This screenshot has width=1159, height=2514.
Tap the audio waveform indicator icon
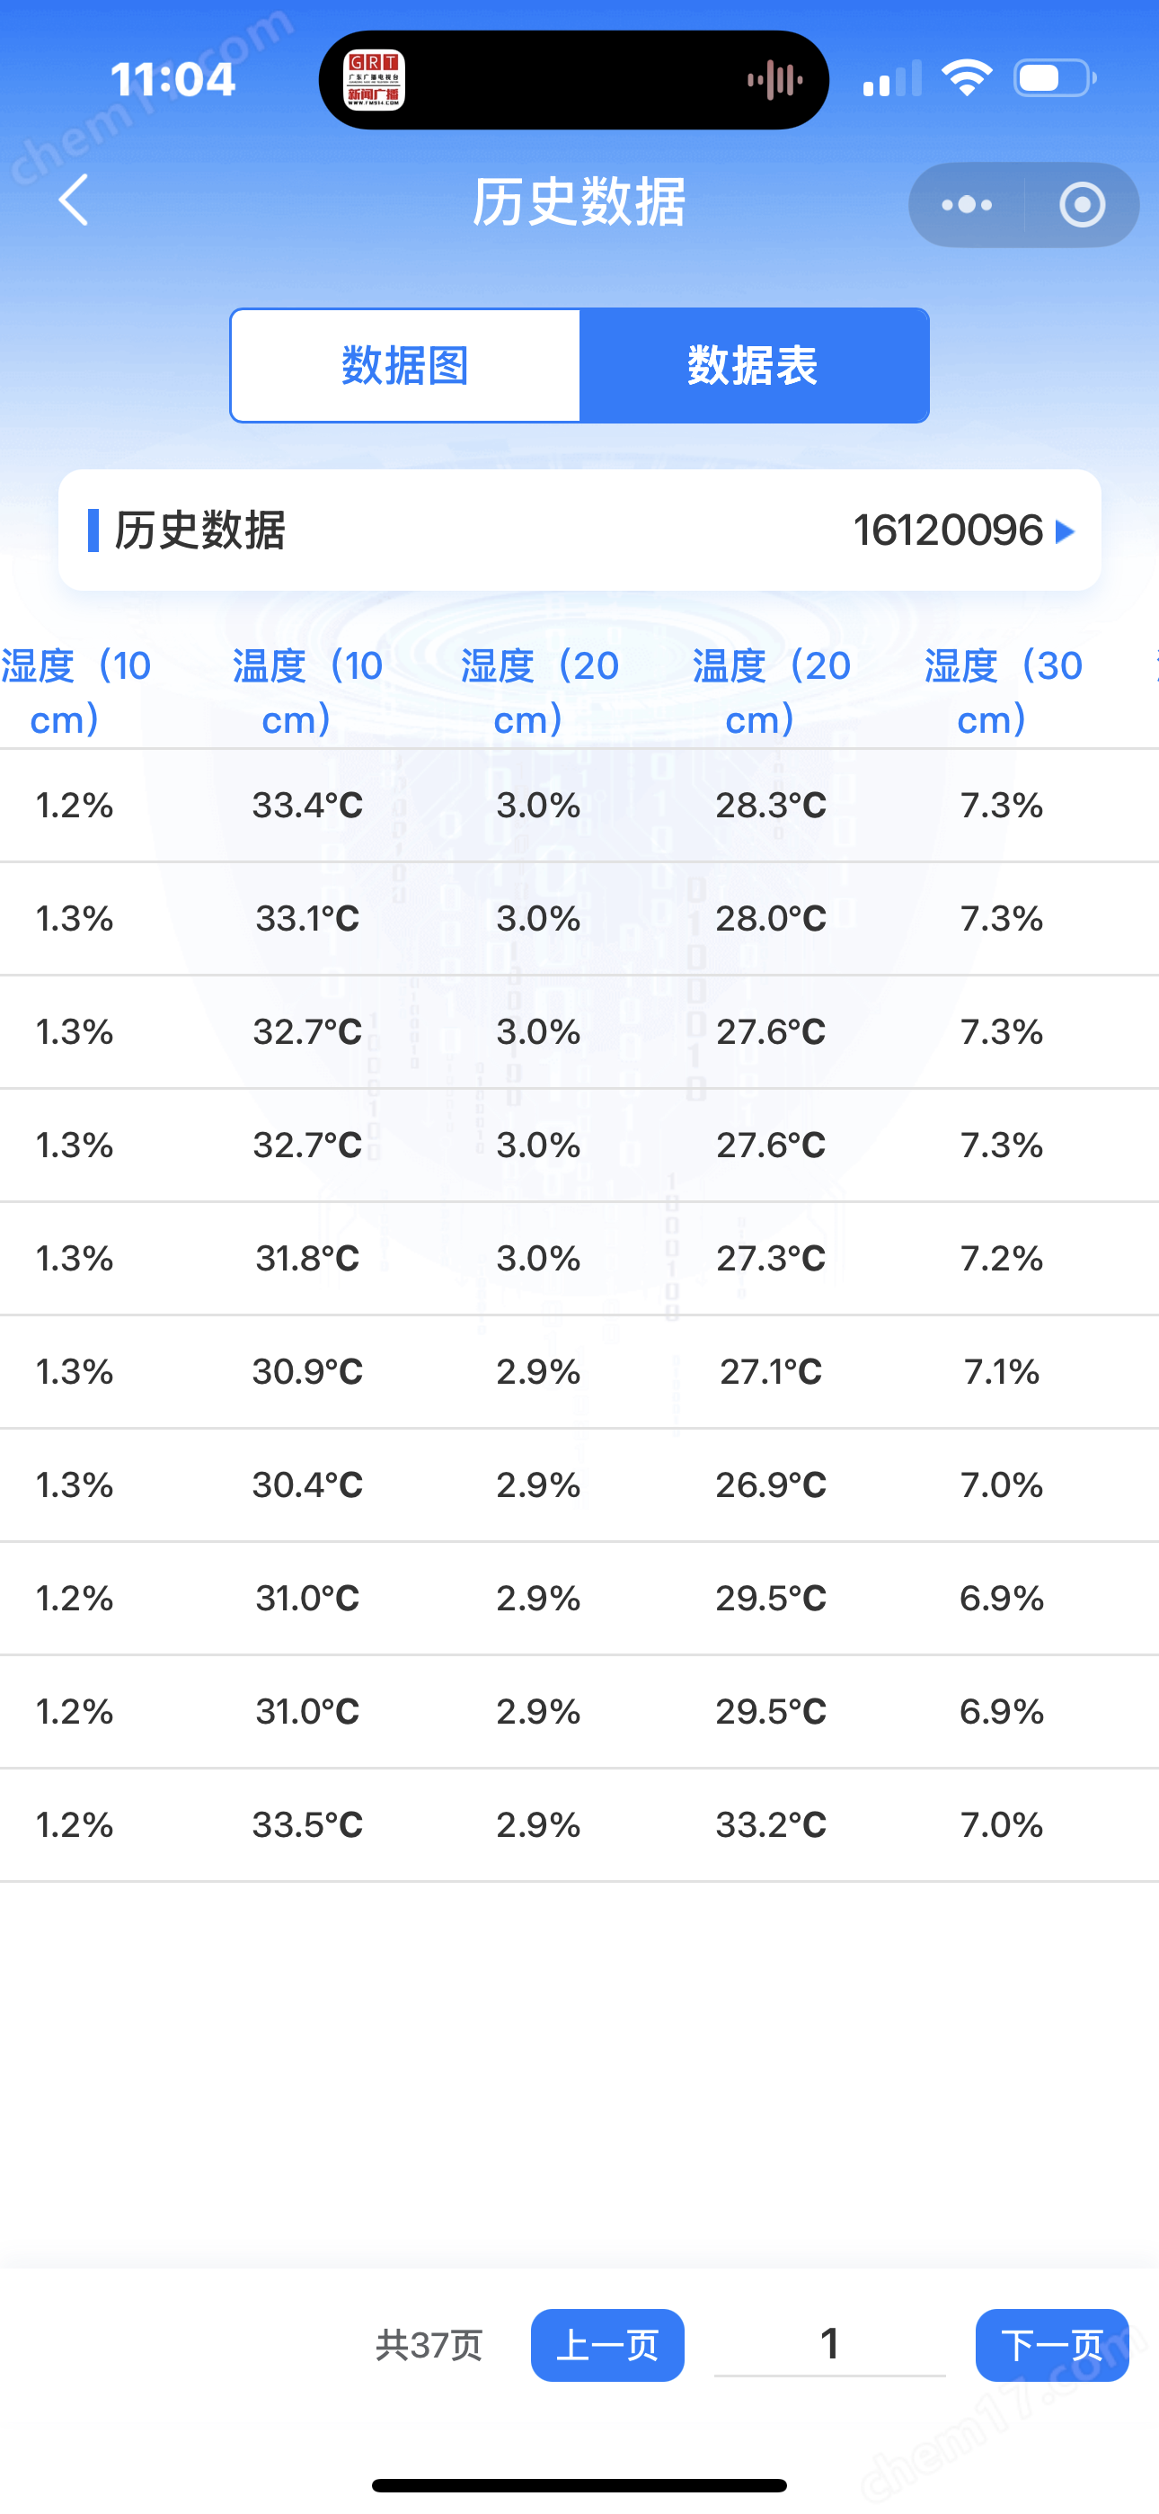(774, 80)
